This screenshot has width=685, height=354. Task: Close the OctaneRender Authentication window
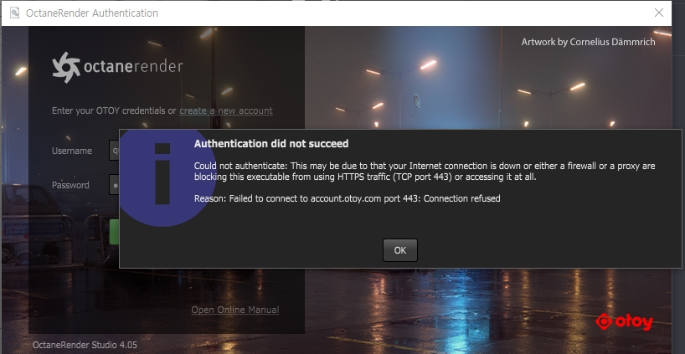tap(659, 13)
